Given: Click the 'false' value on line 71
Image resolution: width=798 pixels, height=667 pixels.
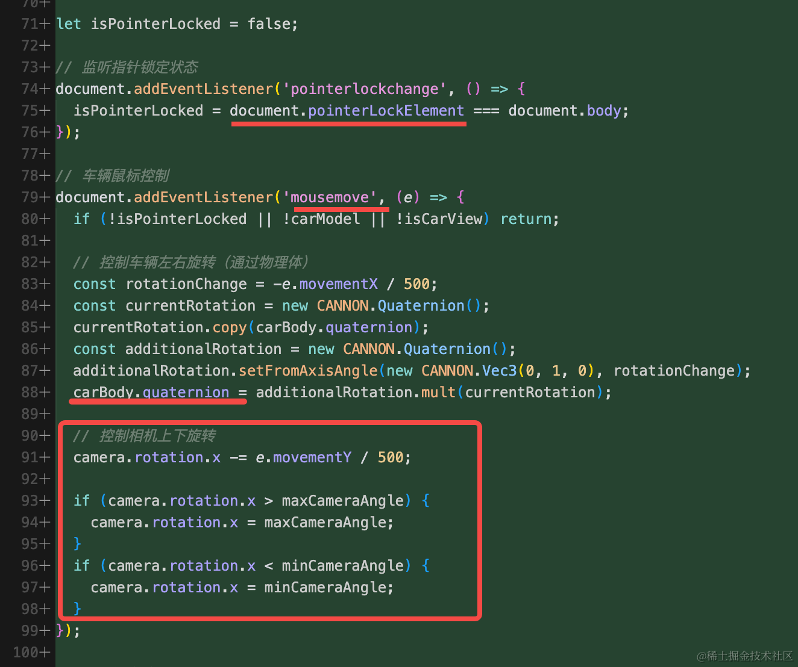Looking at the screenshot, I should point(269,24).
